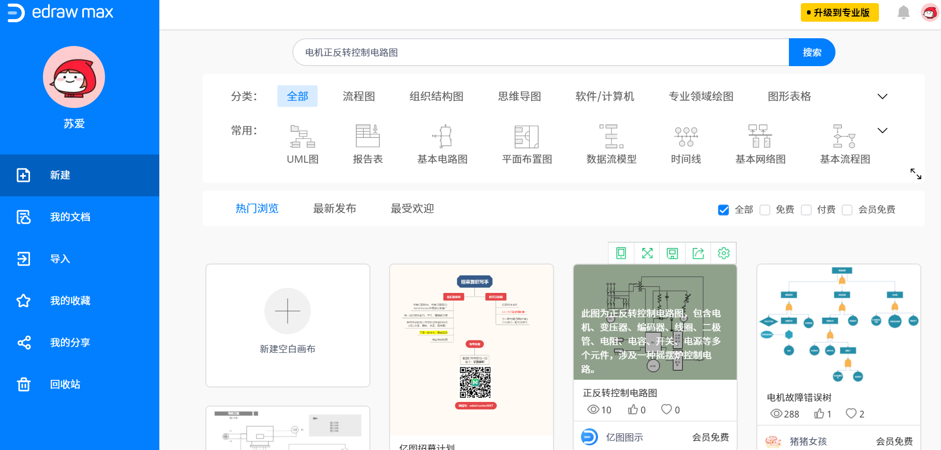
Task: Click the plus icon for new blank canvas
Action: 288,311
